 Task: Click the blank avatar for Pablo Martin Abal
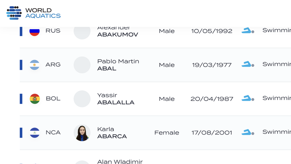82,65
